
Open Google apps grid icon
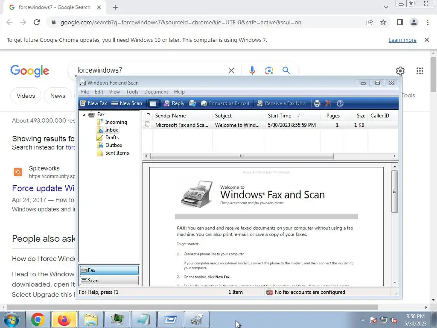click(420, 71)
